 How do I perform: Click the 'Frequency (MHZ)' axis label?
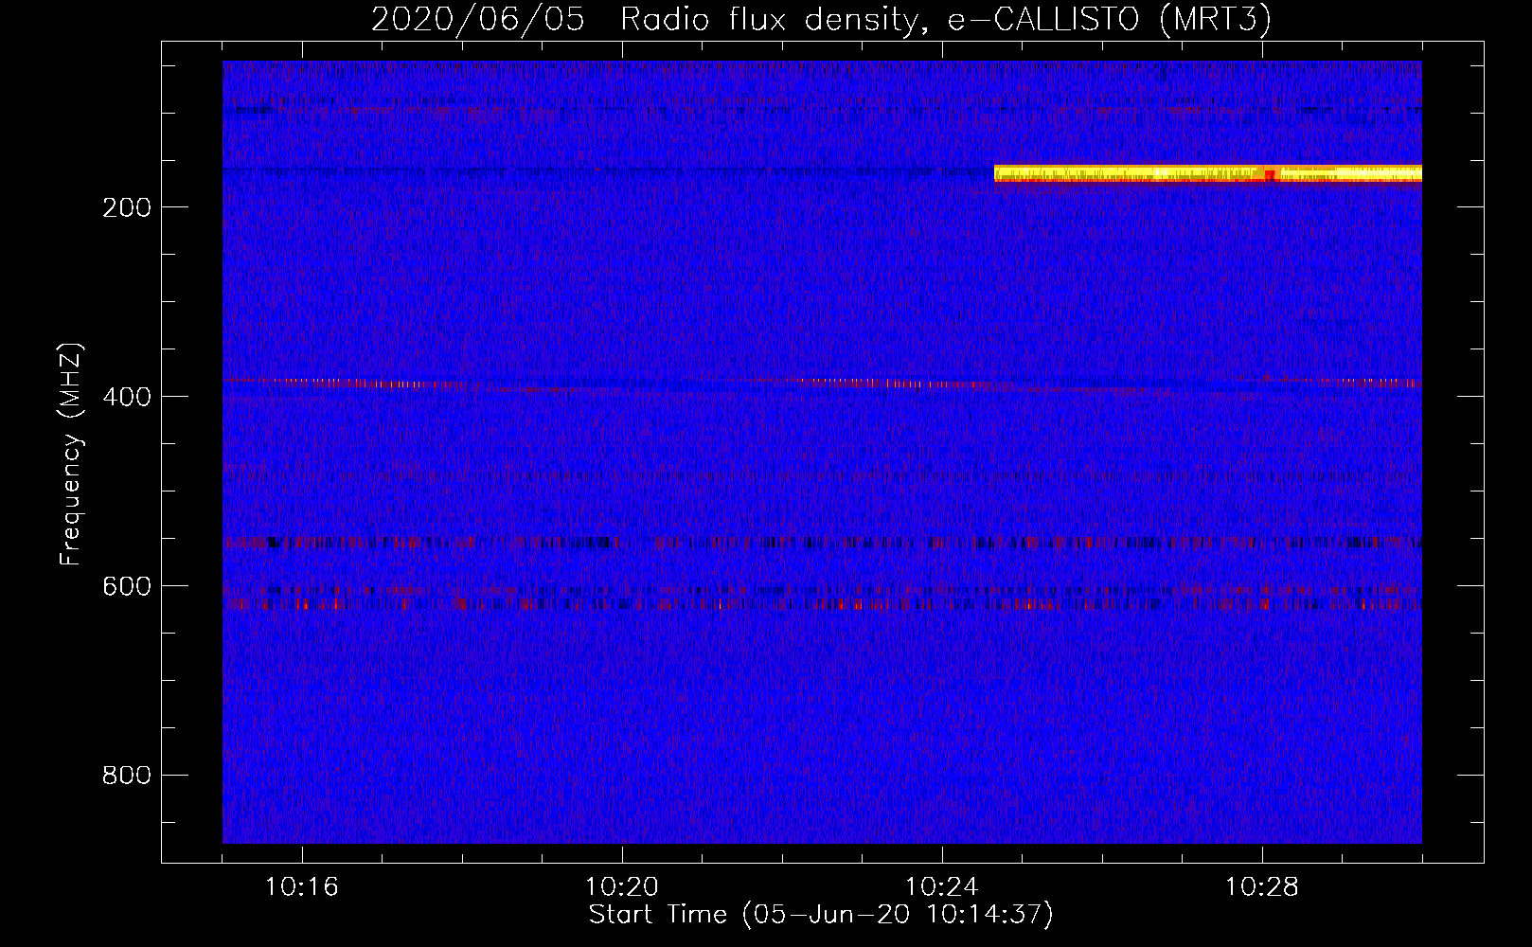pos(71,454)
